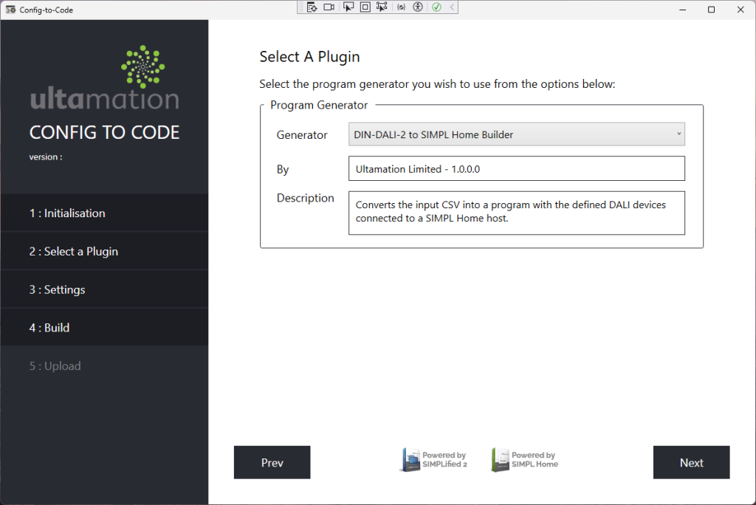Click the 'Select A Plugin' heading
The image size is (756, 505).
click(x=309, y=57)
